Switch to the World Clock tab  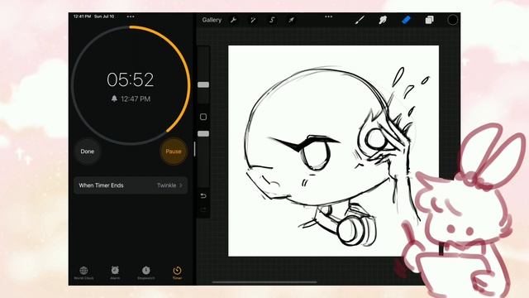(83, 272)
